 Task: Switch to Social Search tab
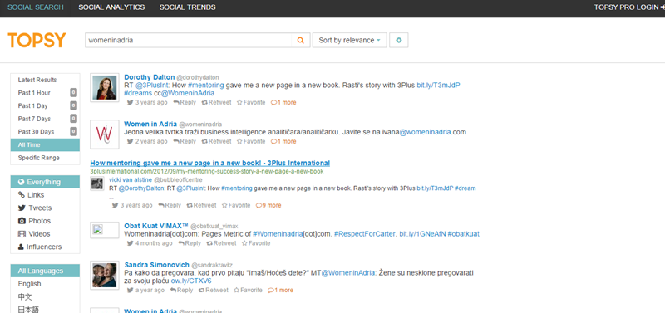click(x=36, y=7)
